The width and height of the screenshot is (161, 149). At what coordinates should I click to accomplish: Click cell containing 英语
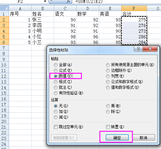click(110, 14)
